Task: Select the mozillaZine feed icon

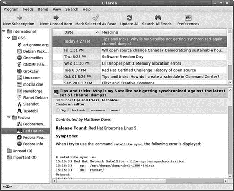Action: 19,84
